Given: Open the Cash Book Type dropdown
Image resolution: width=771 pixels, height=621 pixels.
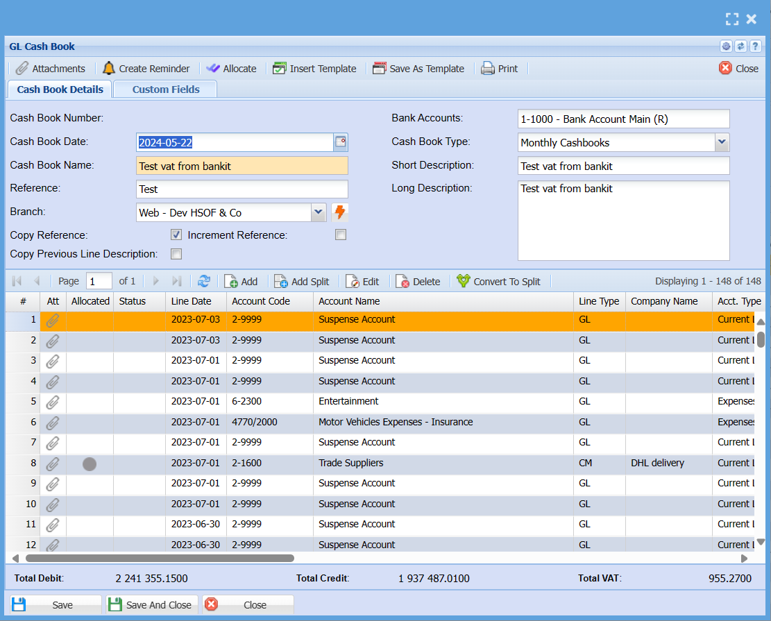Looking at the screenshot, I should tap(722, 142).
